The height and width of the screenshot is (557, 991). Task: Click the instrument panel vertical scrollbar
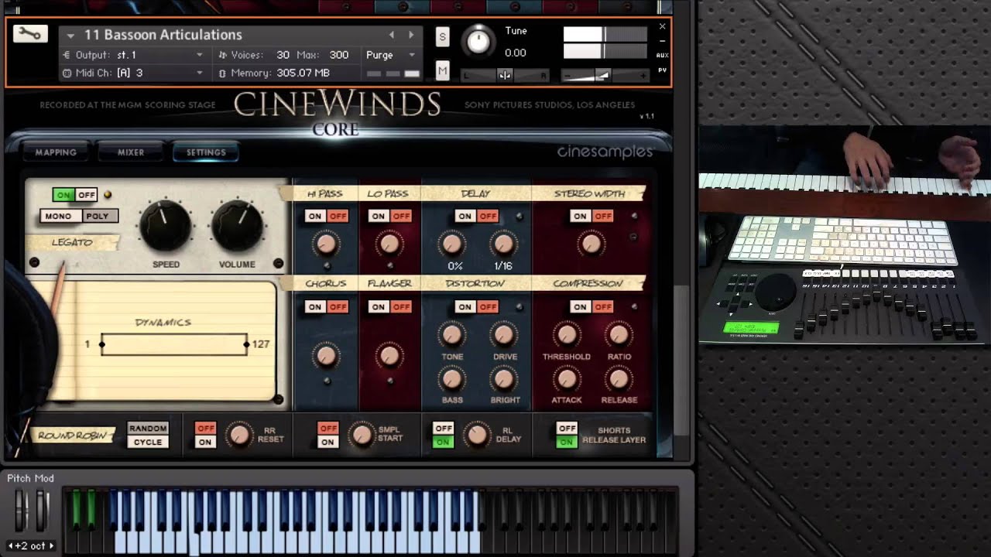pyautogui.click(x=681, y=360)
